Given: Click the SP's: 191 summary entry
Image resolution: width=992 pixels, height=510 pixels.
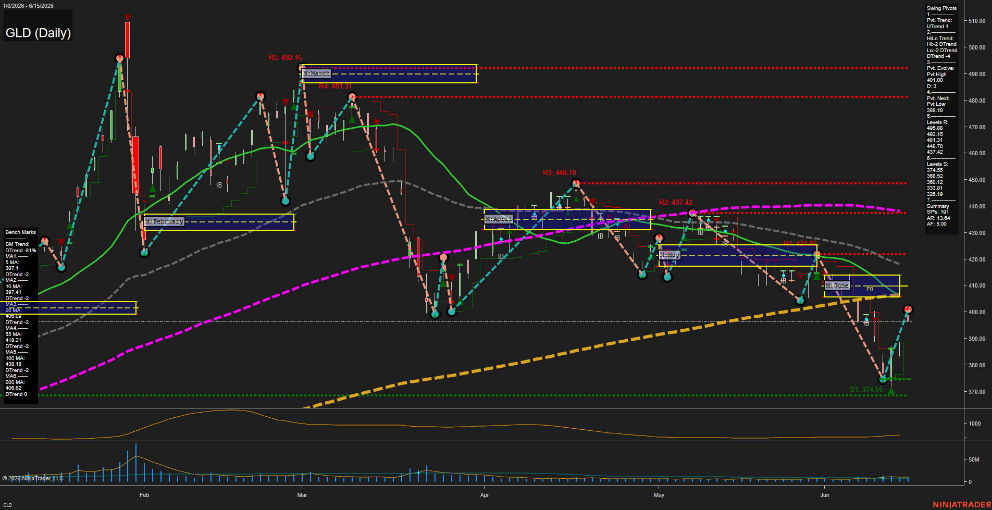Looking at the screenshot, I should click(938, 212).
